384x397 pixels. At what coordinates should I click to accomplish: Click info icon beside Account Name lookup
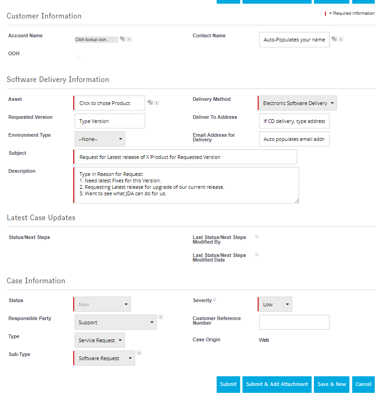129,40
